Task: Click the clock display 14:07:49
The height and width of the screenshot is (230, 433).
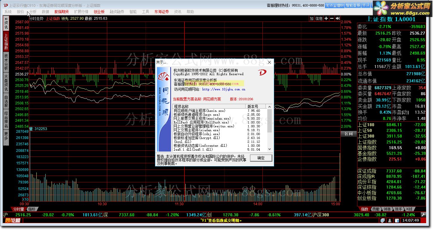Action: click(411, 220)
